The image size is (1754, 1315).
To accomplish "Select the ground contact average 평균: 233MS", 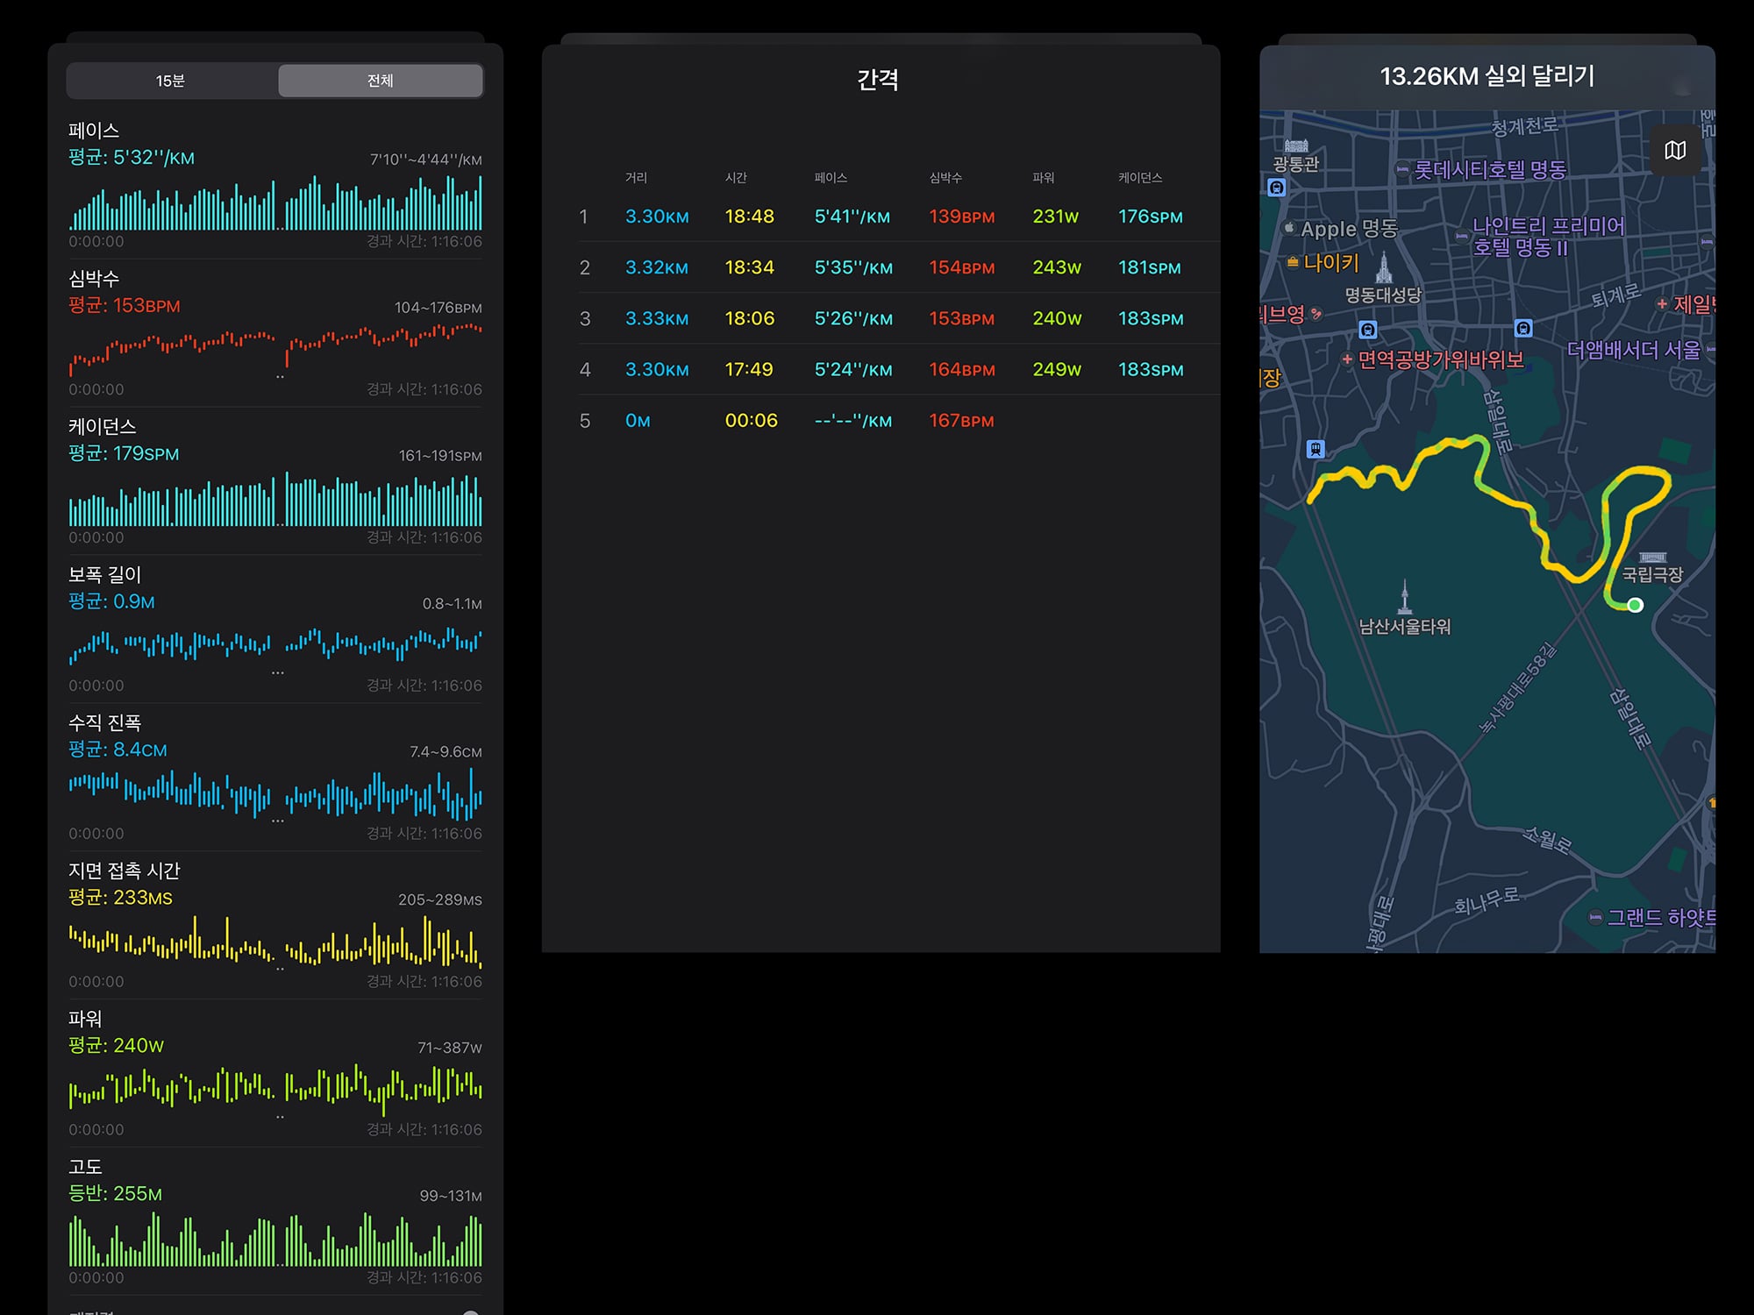I will [120, 897].
